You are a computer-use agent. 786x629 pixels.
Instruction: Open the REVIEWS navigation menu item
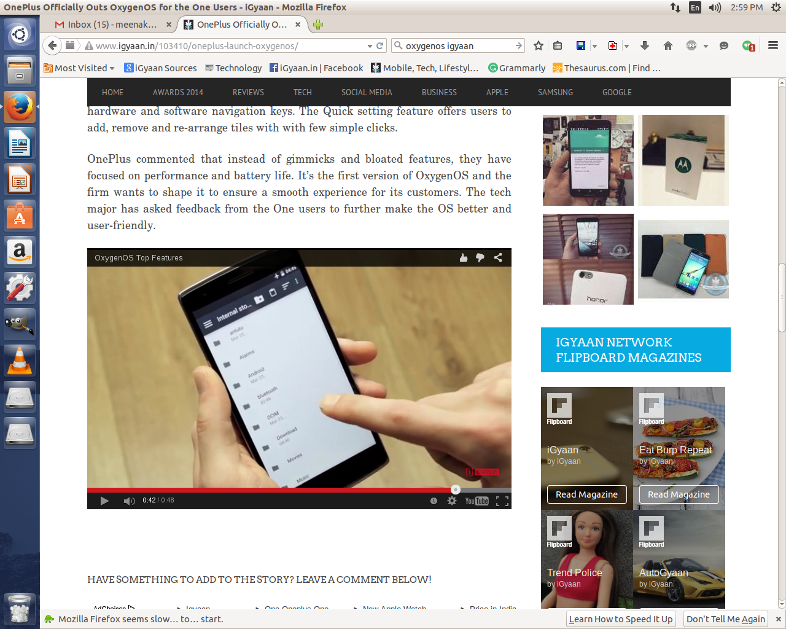coord(248,92)
